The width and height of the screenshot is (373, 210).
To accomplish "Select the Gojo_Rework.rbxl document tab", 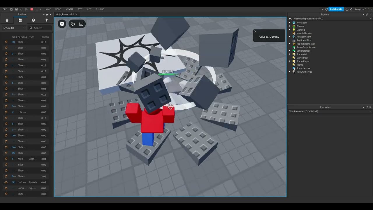I will tap(65, 14).
